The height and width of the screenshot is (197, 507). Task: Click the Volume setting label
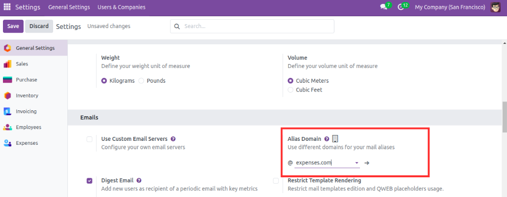tap(298, 58)
